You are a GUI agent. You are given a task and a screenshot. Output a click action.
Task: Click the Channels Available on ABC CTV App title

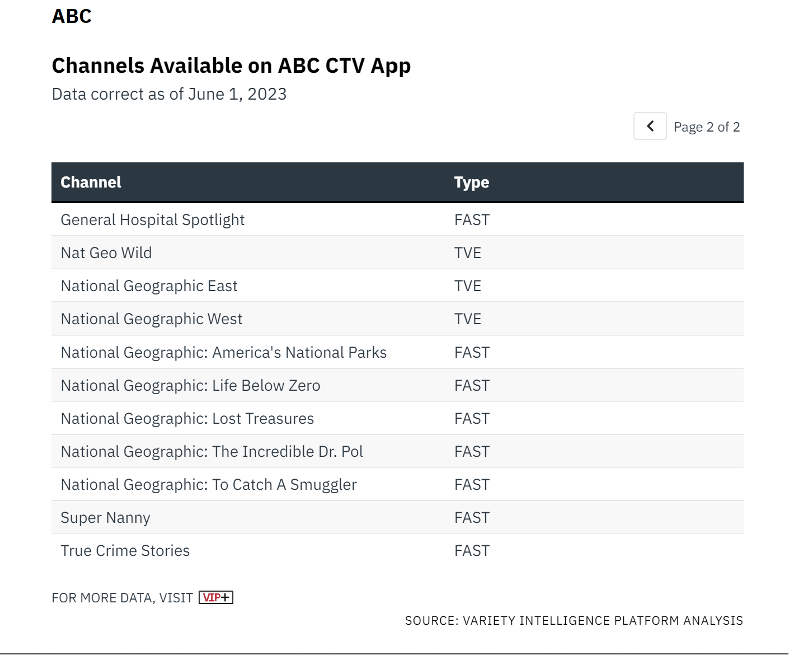coord(231,65)
